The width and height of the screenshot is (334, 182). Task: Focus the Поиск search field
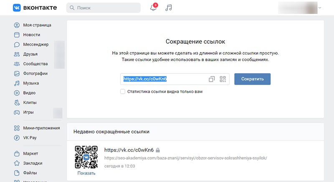tap(103, 8)
